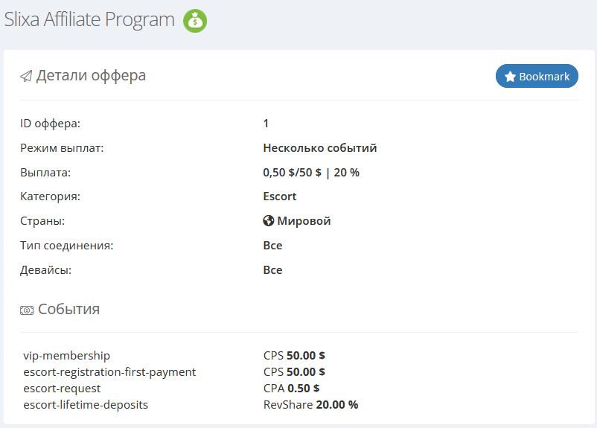Click the payout value 0,50 $/50 $ | 20 %
597x428 pixels.
point(311,173)
